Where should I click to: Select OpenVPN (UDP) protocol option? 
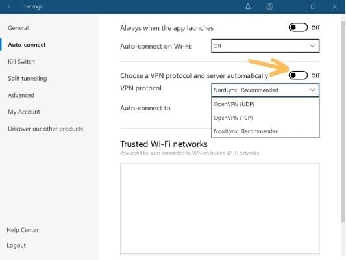coord(266,104)
